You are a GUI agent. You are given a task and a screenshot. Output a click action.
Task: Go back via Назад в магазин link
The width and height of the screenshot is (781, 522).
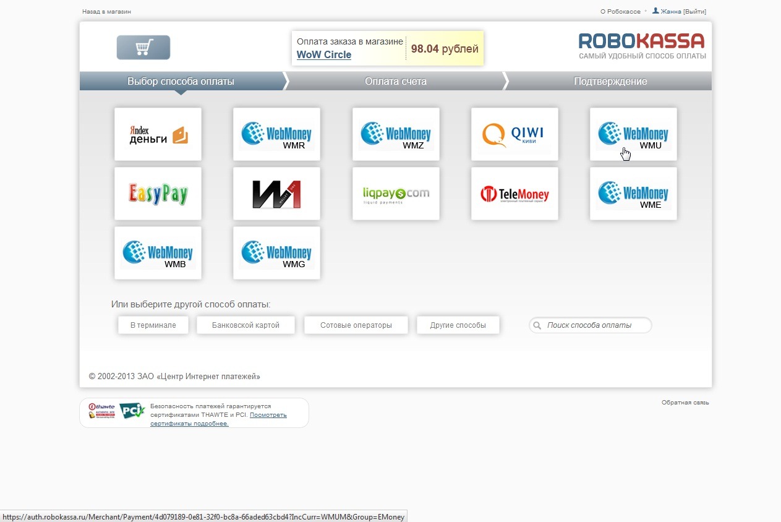coord(106,12)
